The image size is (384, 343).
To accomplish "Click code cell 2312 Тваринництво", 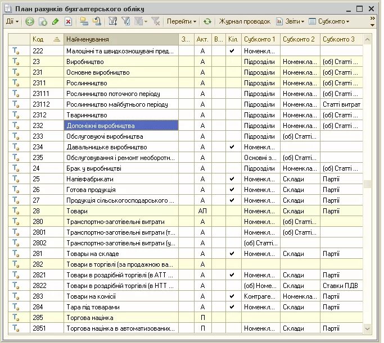I will (x=47, y=115).
